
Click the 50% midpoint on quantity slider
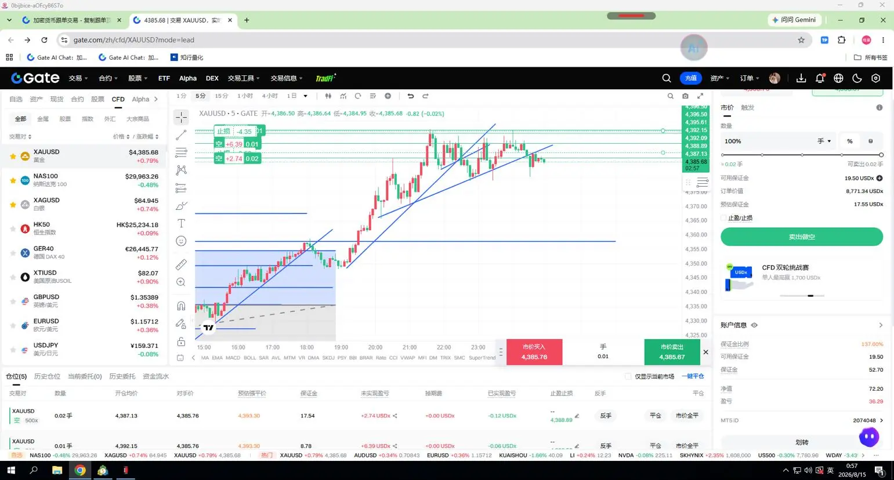[x=802, y=155]
